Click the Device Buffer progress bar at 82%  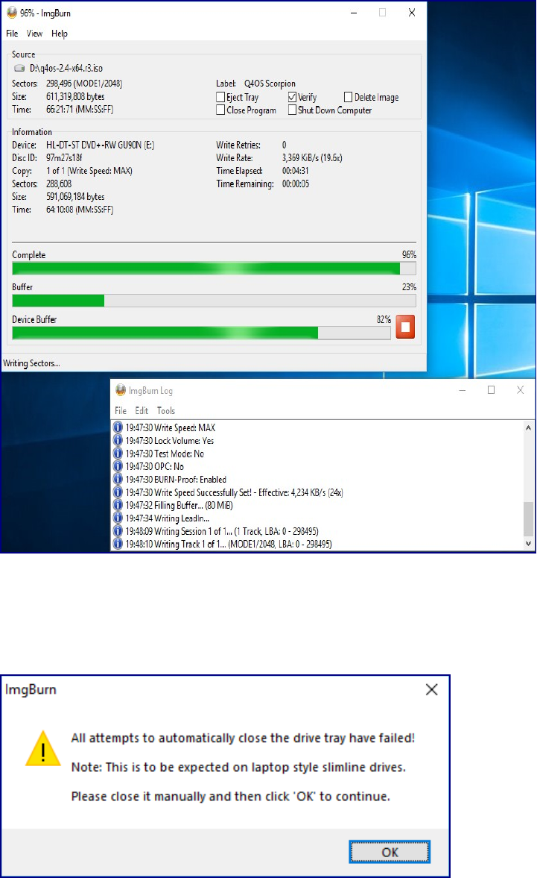[x=201, y=333]
